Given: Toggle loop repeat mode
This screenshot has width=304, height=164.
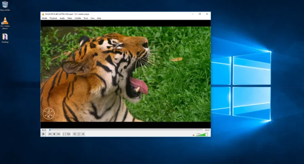Looking at the screenshot, I should pos(79,134).
